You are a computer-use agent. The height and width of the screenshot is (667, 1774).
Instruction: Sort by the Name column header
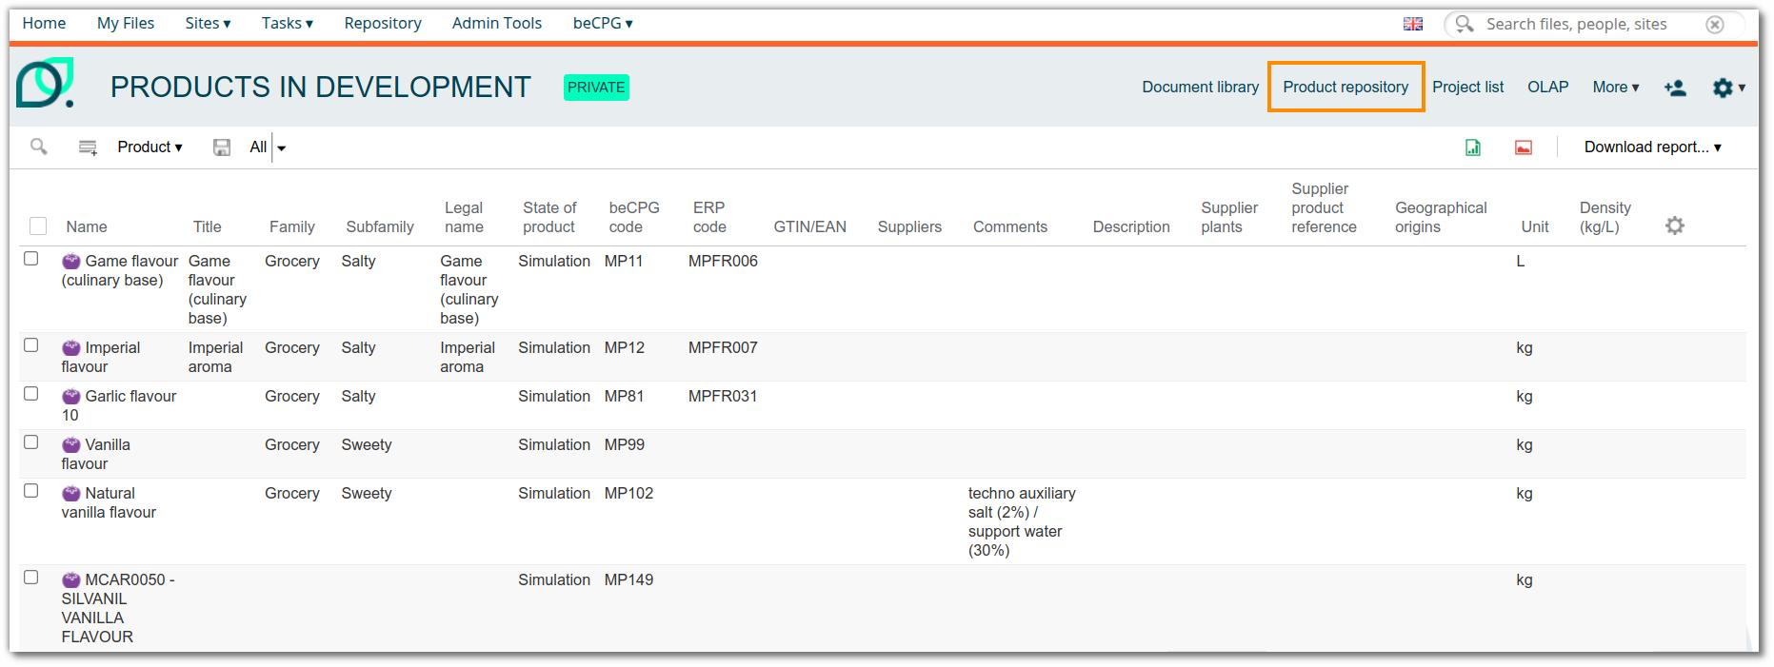point(87,226)
